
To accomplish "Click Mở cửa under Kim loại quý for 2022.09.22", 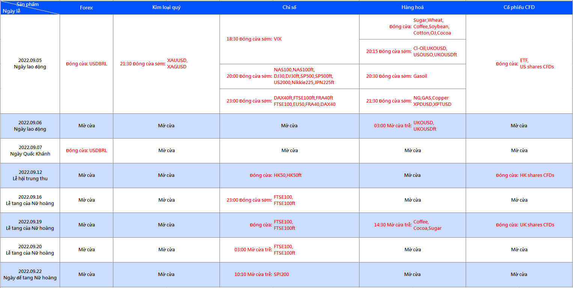I will point(166,274).
